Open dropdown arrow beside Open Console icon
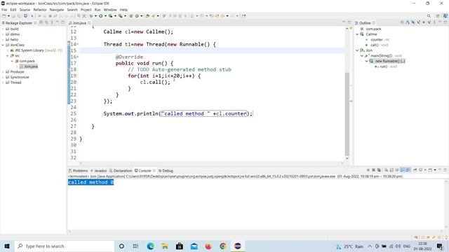This screenshot has width=449, height=252. click(x=435, y=170)
